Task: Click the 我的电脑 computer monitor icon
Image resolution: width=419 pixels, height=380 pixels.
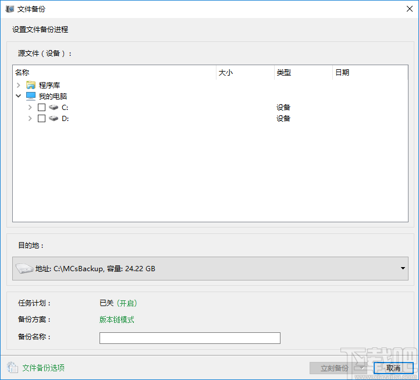Action: tap(31, 96)
